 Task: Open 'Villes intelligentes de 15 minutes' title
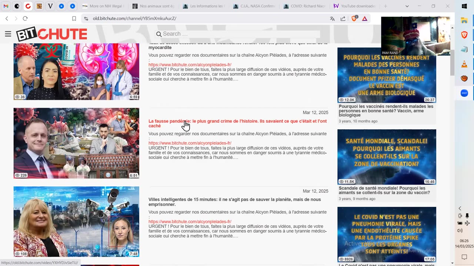(x=235, y=202)
